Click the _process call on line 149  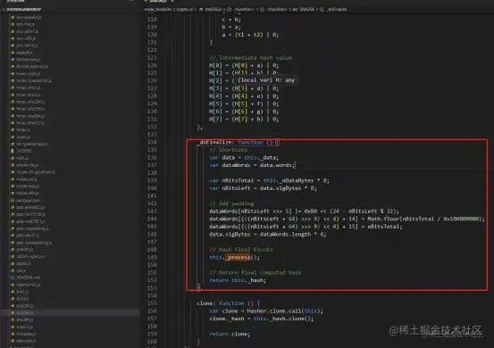239,257
